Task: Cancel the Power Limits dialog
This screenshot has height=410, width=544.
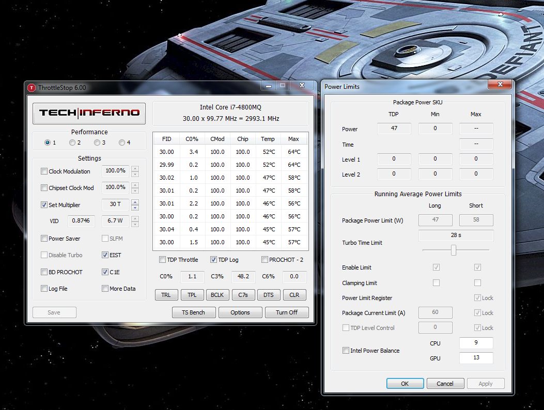Action: pyautogui.click(x=445, y=383)
